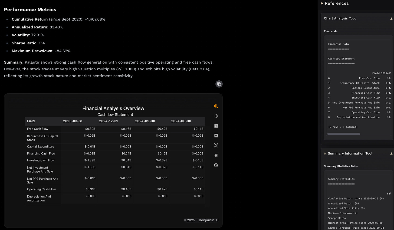Click the Cashflow Statement chart subtitle
This screenshot has width=394, height=230.
tap(115, 114)
